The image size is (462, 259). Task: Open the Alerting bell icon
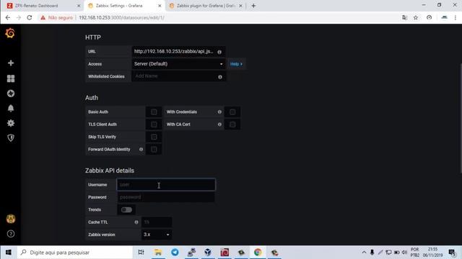click(11, 109)
